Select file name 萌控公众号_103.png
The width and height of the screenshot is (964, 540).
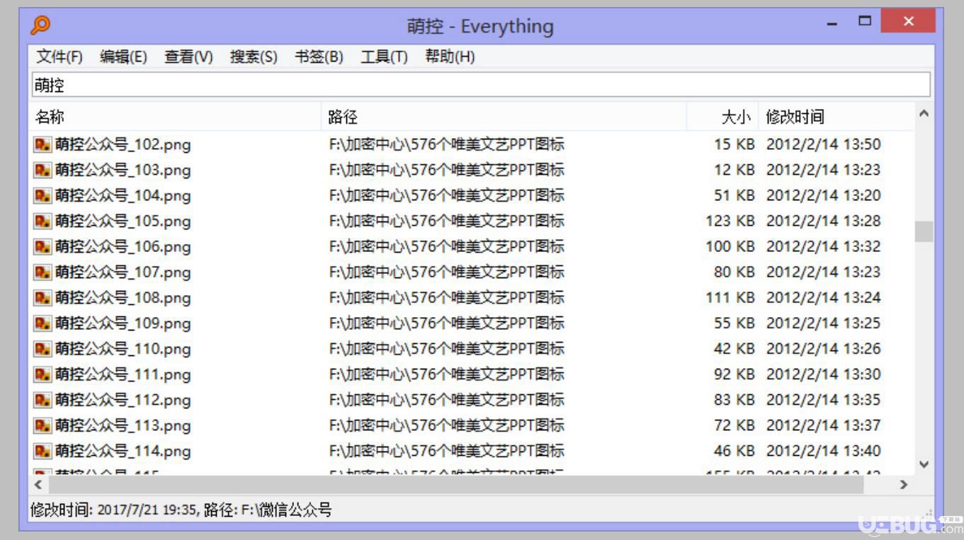(x=123, y=171)
